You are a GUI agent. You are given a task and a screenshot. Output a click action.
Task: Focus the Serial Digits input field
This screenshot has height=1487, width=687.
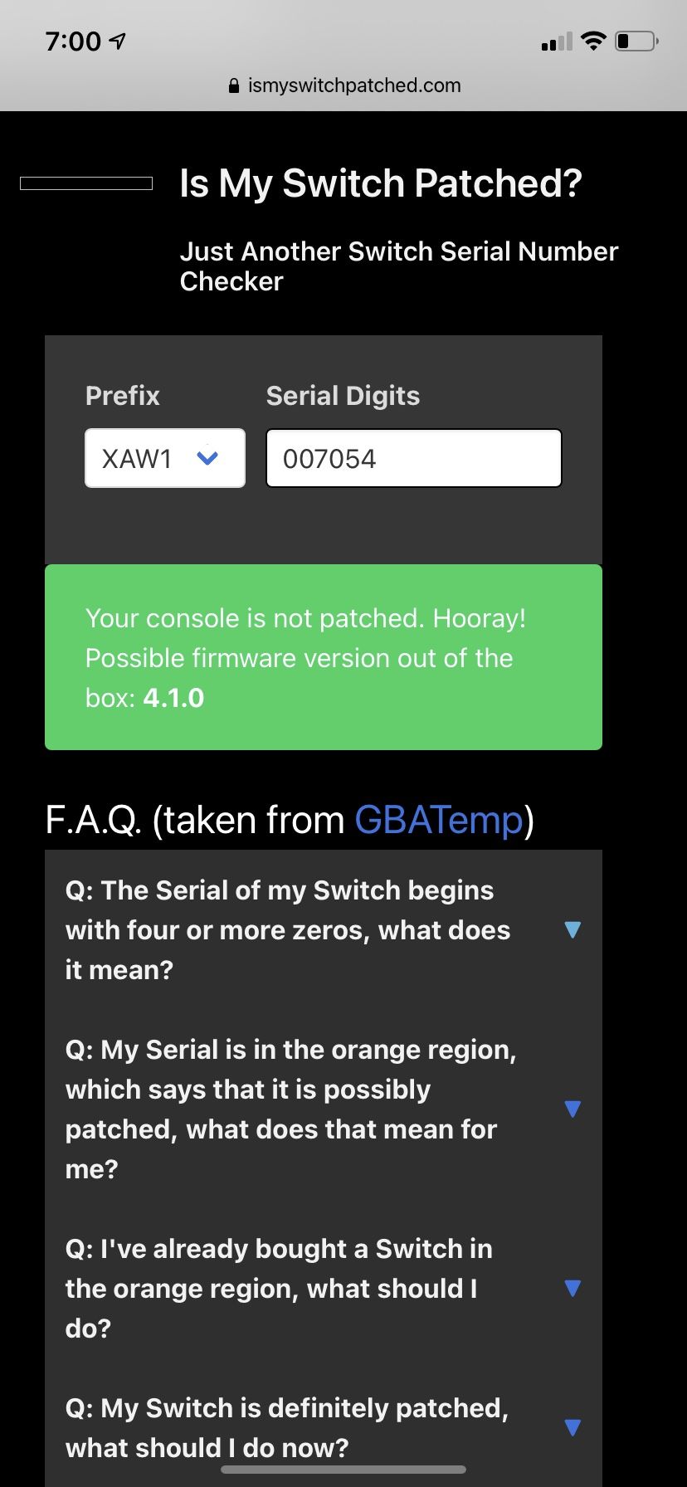tap(414, 458)
